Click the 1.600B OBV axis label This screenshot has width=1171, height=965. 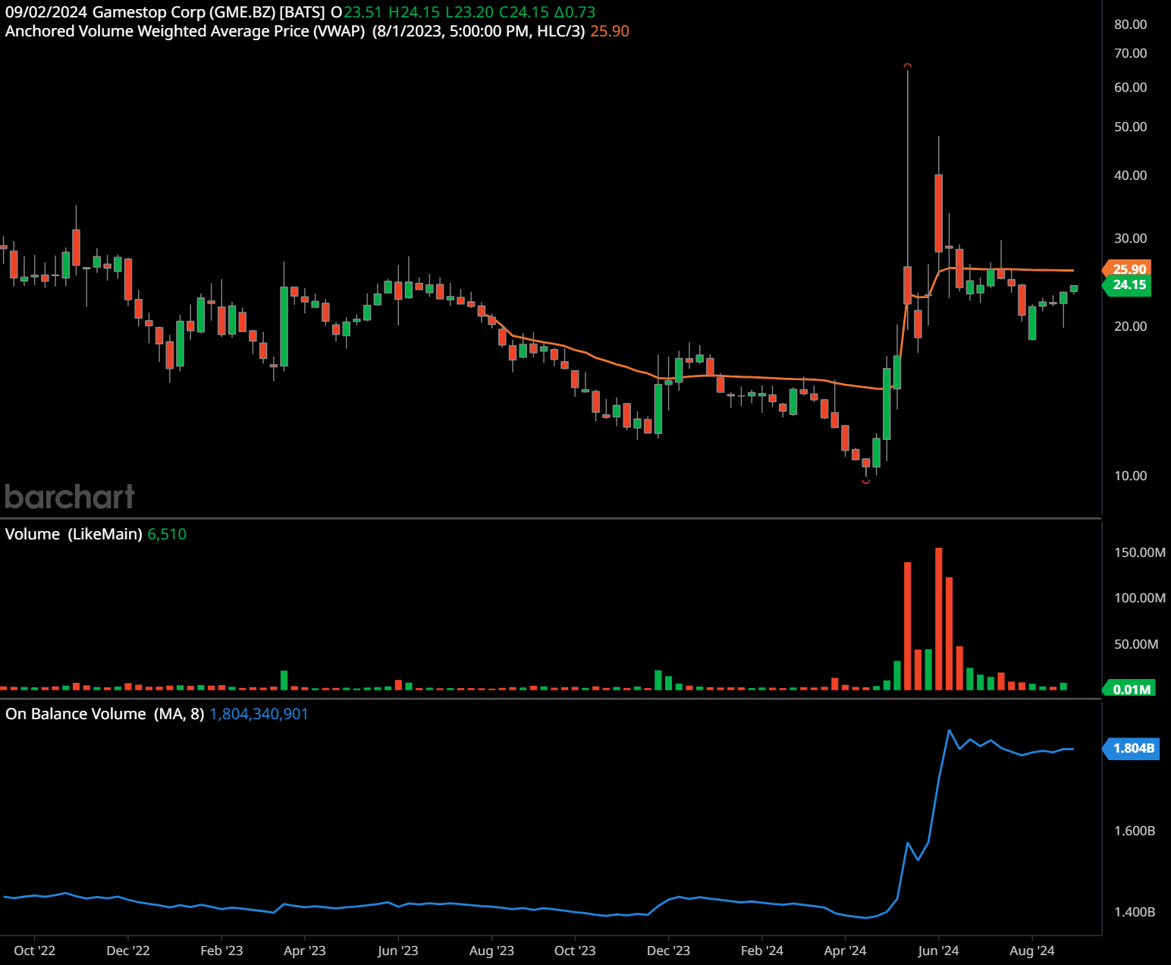1135,831
